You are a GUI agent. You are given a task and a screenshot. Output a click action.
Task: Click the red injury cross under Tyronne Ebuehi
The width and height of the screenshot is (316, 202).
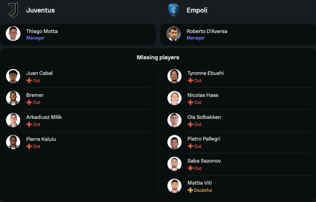pos(190,80)
